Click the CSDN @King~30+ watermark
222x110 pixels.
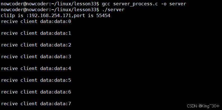[x=203, y=106]
